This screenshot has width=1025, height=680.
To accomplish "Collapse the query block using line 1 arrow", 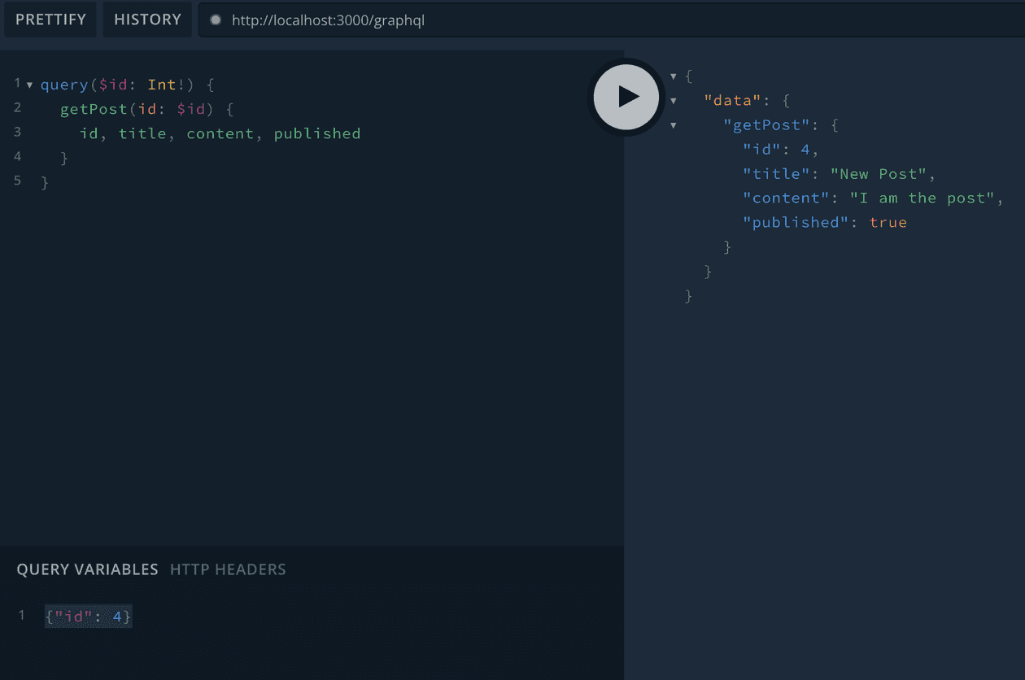I will pyautogui.click(x=28, y=84).
